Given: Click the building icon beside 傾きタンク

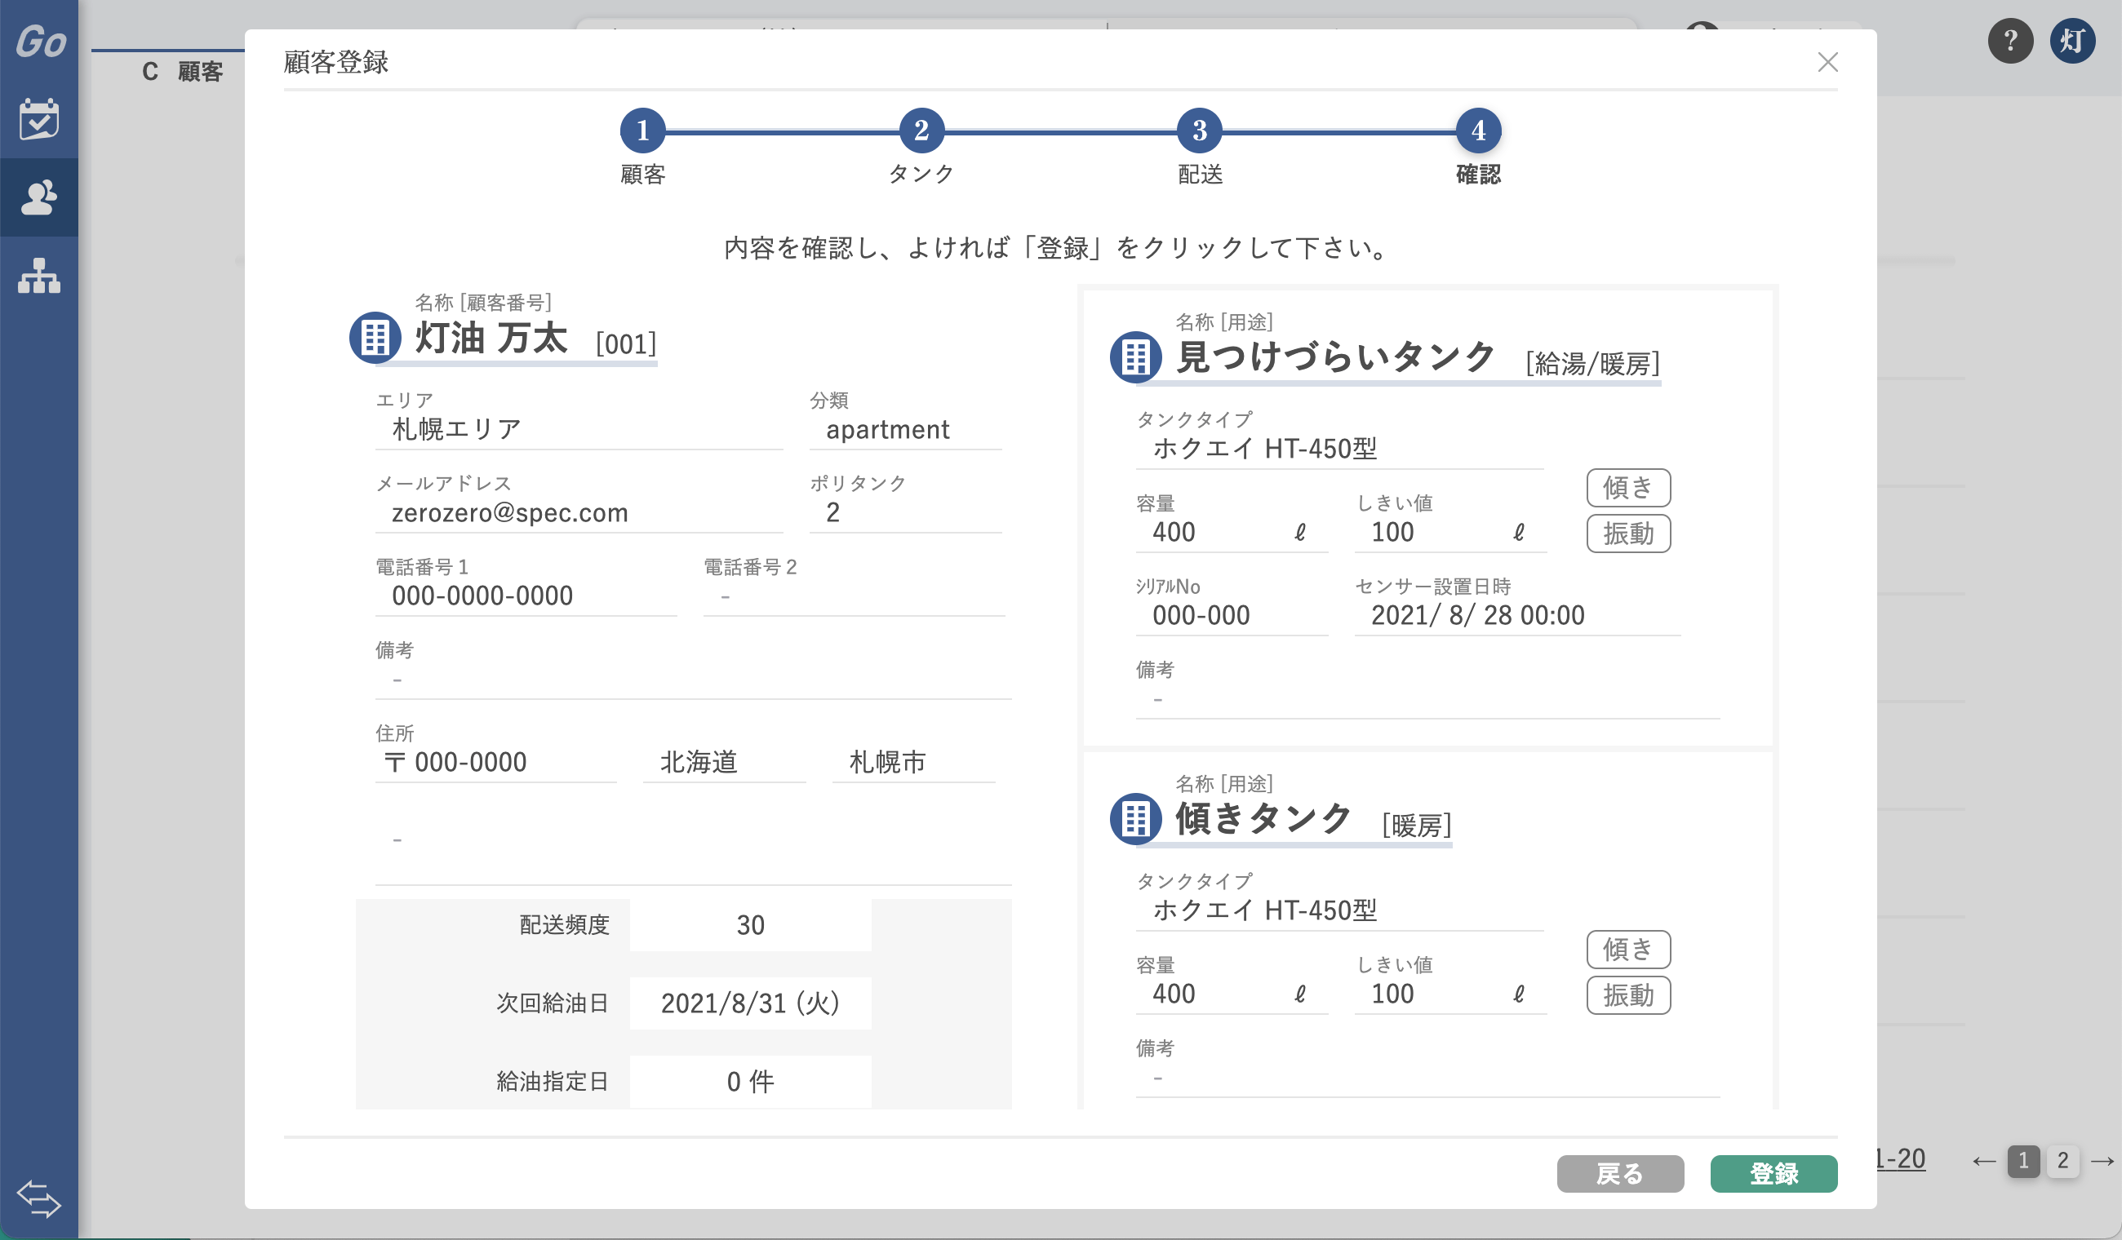Looking at the screenshot, I should [1136, 818].
